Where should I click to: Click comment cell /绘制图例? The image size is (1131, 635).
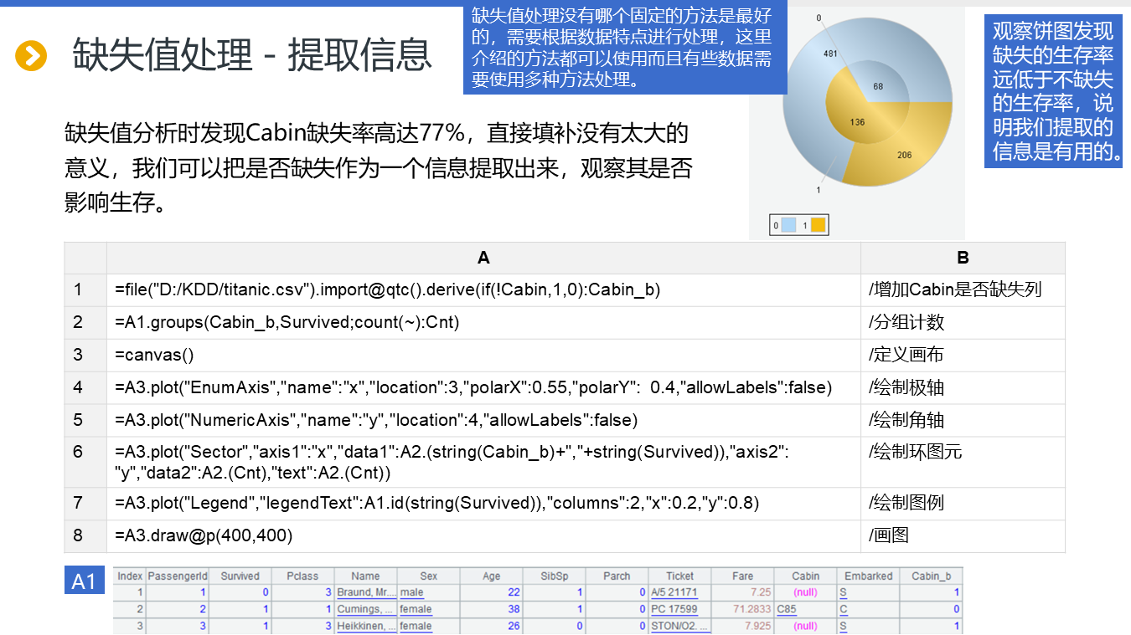963,503
